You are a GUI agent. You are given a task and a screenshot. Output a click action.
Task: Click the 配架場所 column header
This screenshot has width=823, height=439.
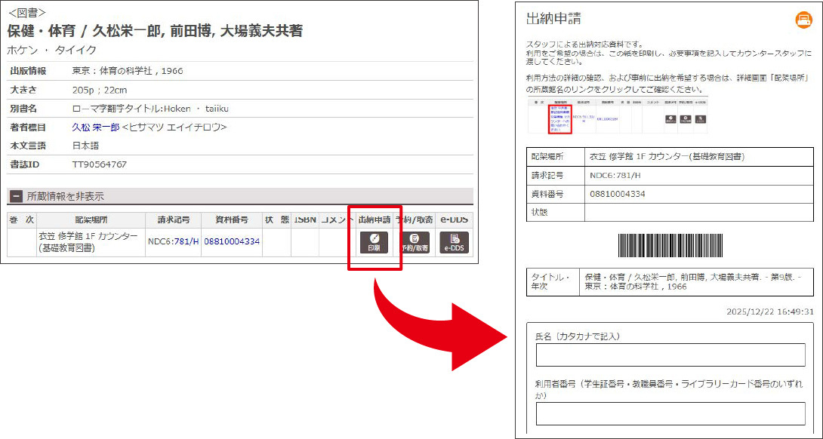coord(91,219)
